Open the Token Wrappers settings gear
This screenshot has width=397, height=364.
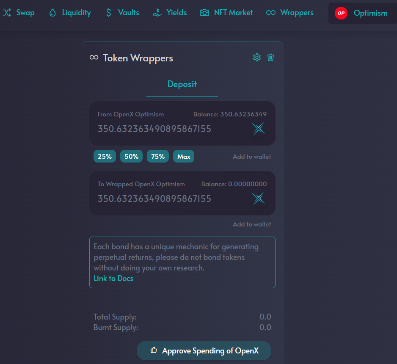256,58
